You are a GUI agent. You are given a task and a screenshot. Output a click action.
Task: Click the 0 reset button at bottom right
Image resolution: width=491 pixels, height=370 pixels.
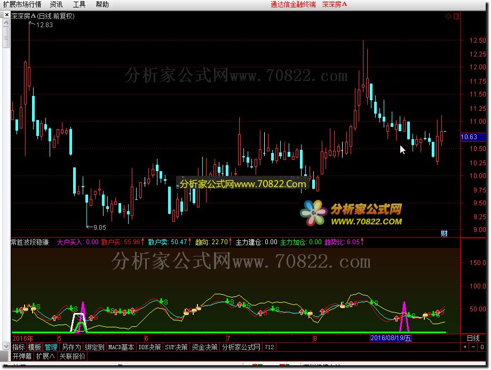(482, 347)
